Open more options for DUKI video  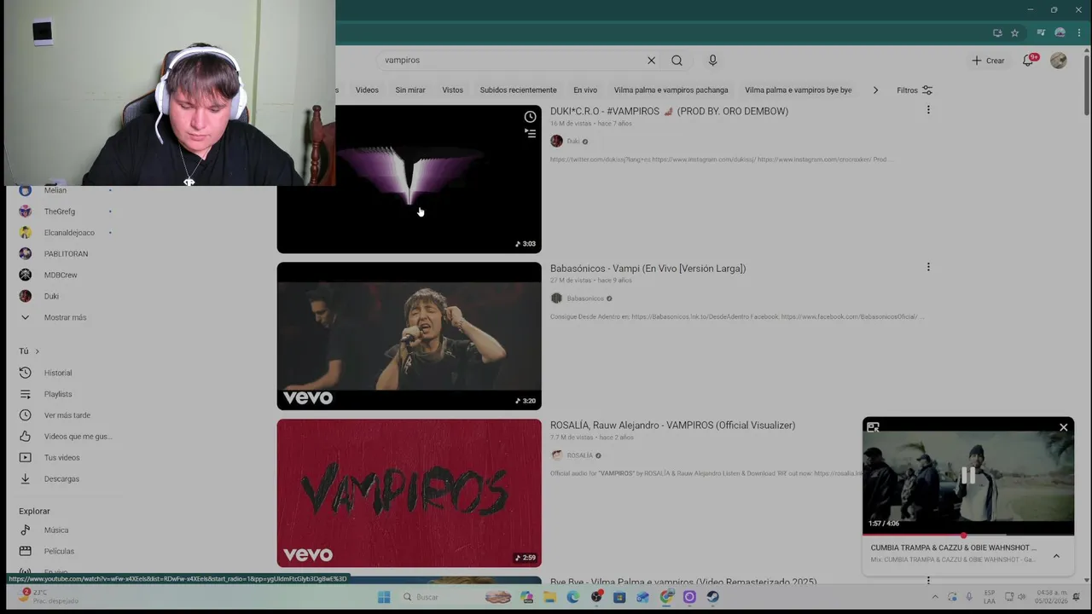click(x=928, y=110)
